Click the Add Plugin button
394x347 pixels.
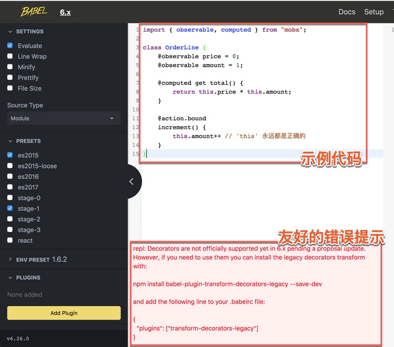click(64, 313)
